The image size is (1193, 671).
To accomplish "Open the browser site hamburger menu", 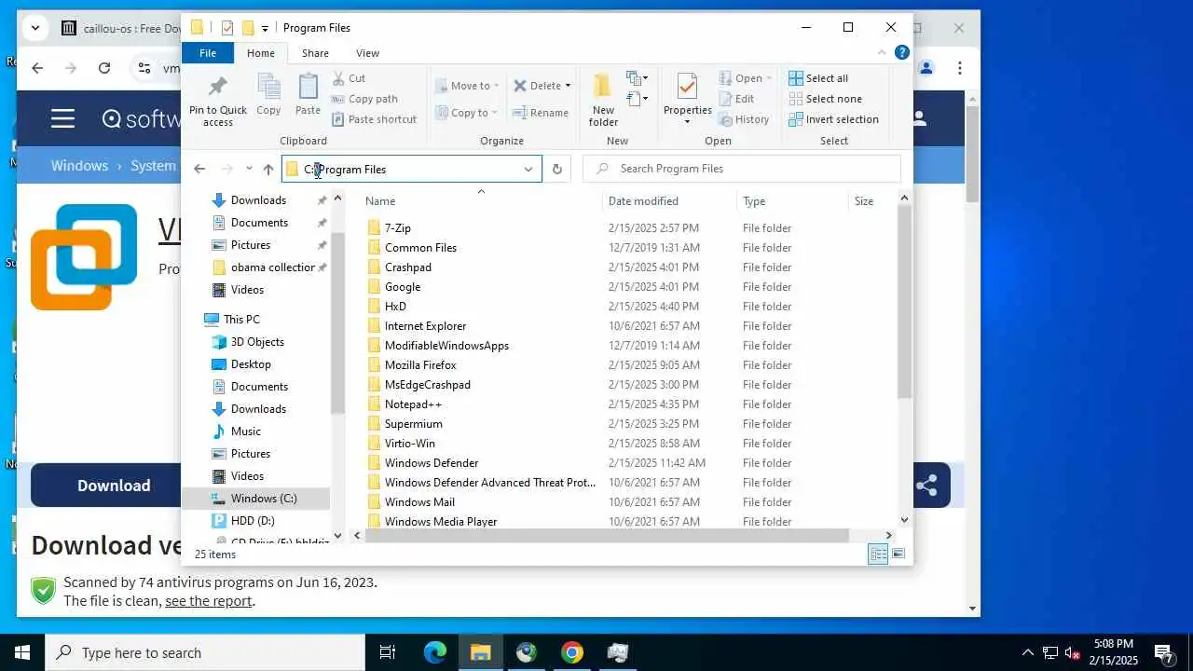I will pyautogui.click(x=63, y=118).
